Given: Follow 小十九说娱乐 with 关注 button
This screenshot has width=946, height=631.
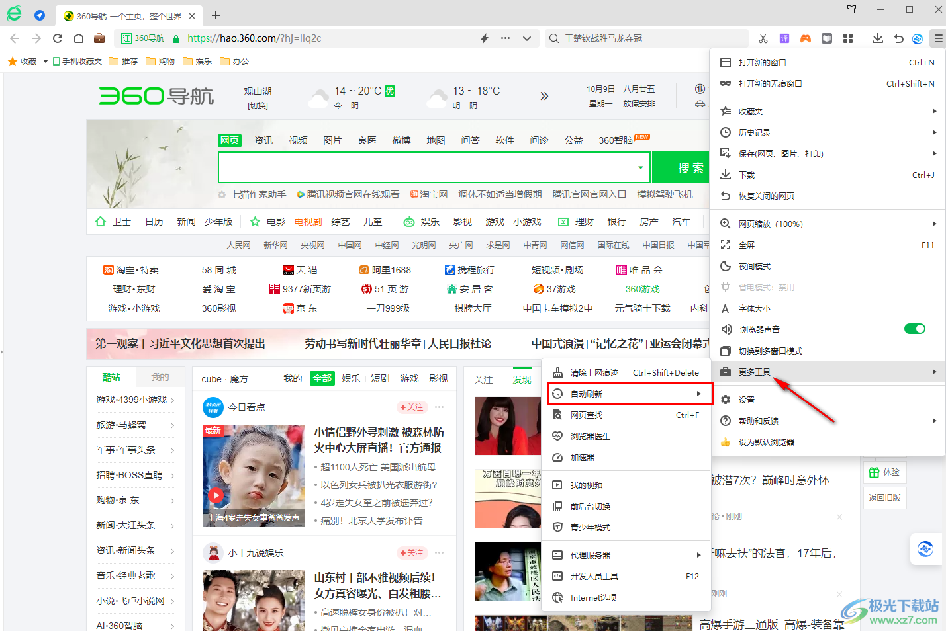Looking at the screenshot, I should pos(411,552).
